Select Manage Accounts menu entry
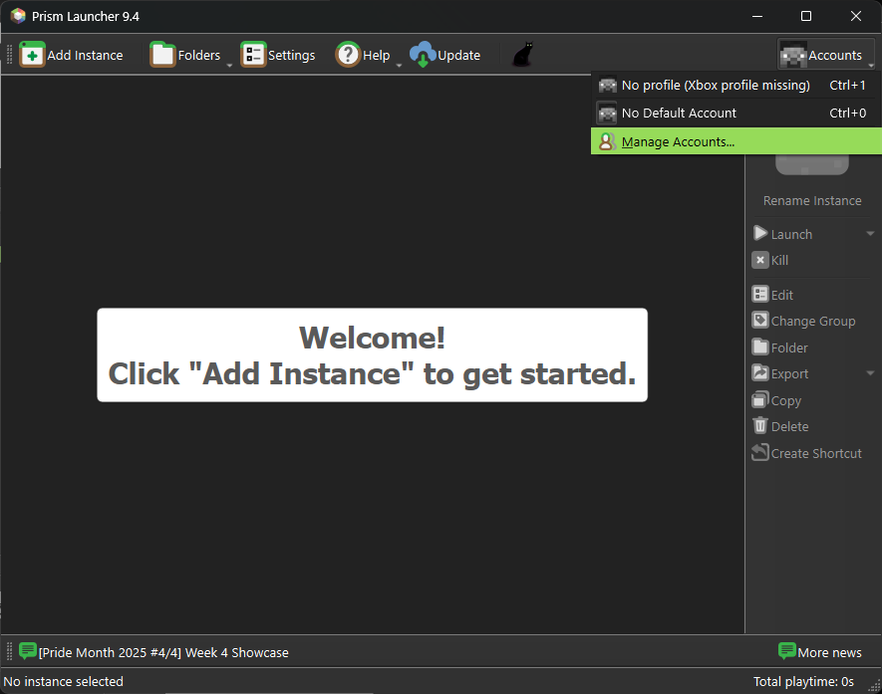The height and width of the screenshot is (694, 882). (x=678, y=141)
